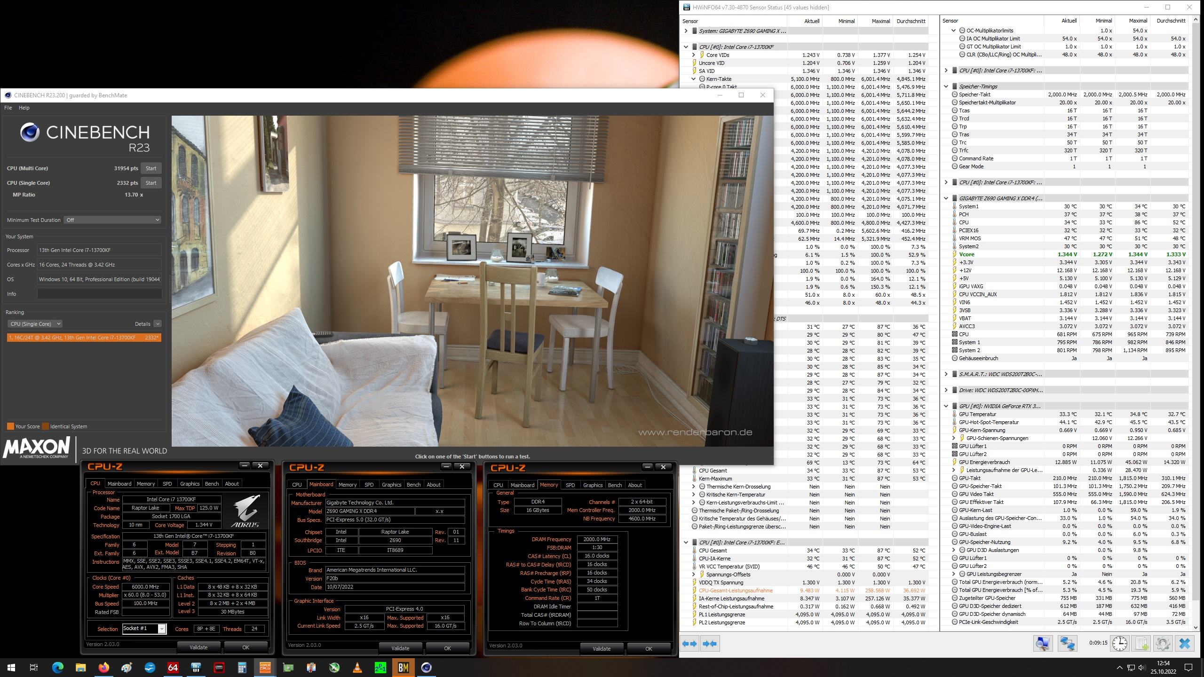Viewport: 1204px width, 677px height.
Task: Open Windows Start menu
Action: click(x=11, y=667)
